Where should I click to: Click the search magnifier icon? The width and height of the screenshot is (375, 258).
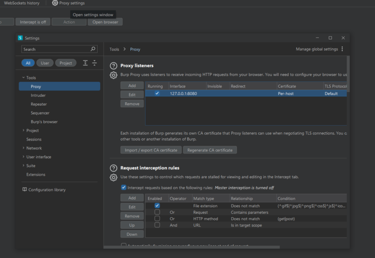(x=93, y=49)
